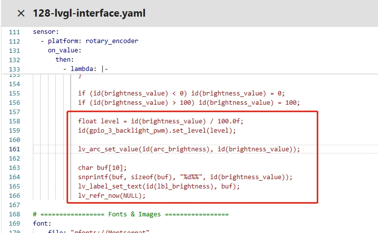
Task: Click line number 168 in gutter
Action: (14, 214)
